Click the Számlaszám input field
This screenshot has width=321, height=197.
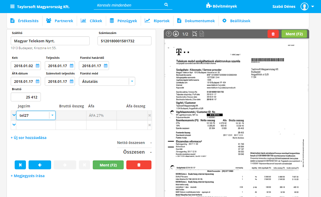124,41
